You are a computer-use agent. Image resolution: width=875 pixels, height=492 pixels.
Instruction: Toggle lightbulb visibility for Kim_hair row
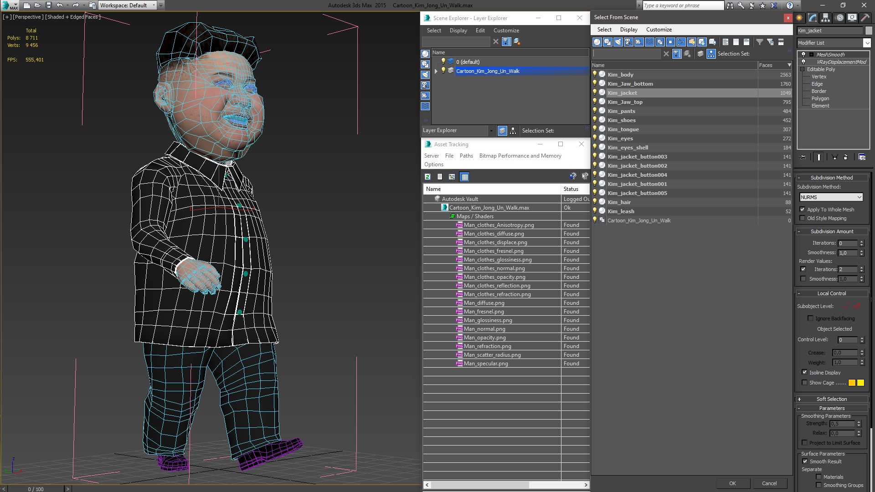pyautogui.click(x=595, y=202)
